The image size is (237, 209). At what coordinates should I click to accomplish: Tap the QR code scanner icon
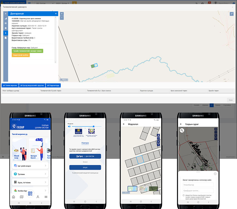(30, 193)
